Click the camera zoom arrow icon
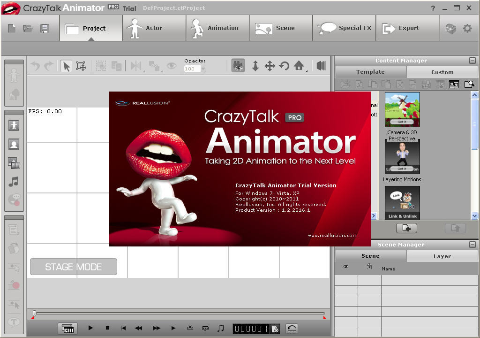 255,66
